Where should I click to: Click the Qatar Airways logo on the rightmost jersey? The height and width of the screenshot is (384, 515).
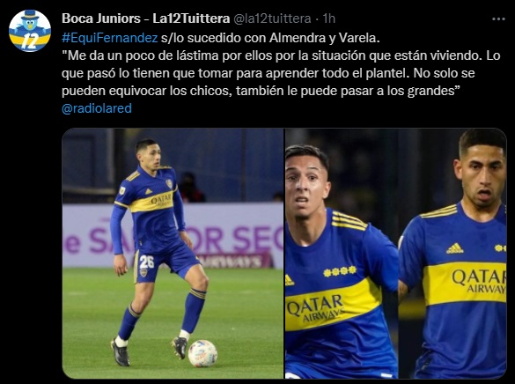tap(479, 282)
